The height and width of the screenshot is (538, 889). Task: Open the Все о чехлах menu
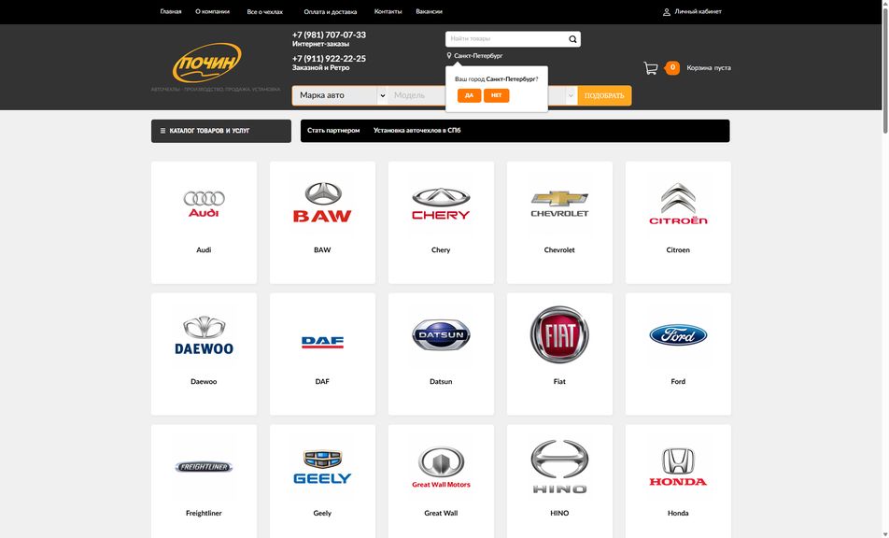click(265, 12)
